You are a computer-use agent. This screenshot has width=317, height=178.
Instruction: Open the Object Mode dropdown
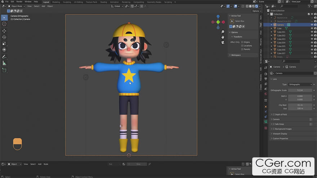pos(17,6)
